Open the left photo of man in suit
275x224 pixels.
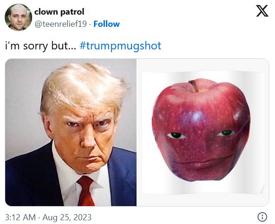[71, 132]
